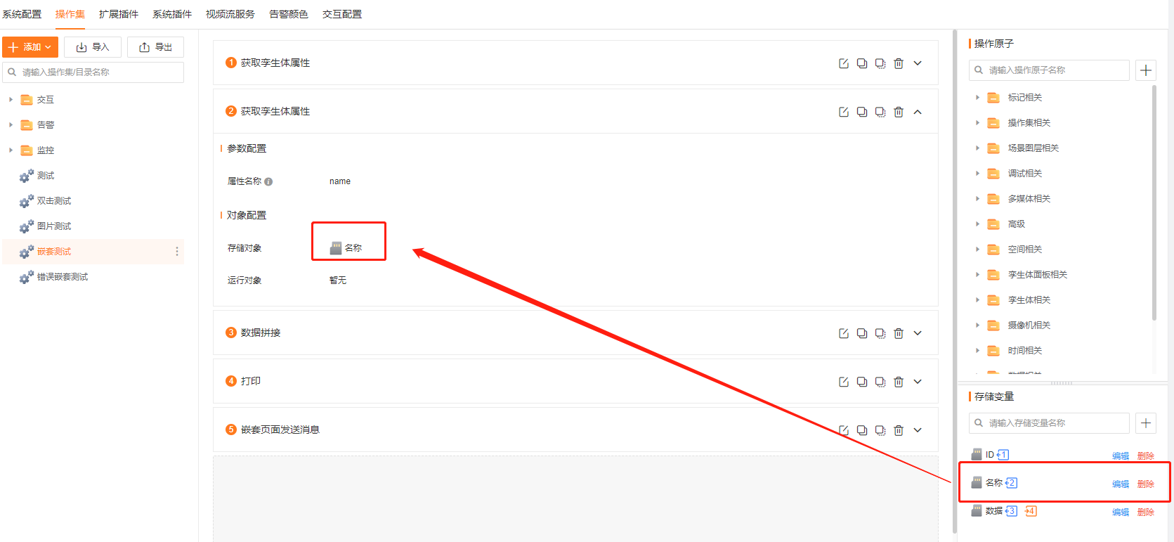
Task: Expand the 打印 step chevron
Action: click(918, 382)
